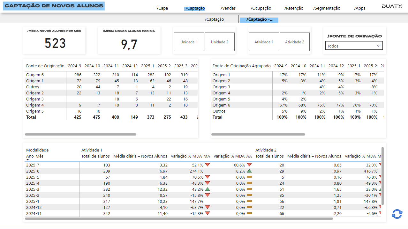This screenshot has width=408, height=229.
Task: Open the /Segmentação page
Action: 327,8
